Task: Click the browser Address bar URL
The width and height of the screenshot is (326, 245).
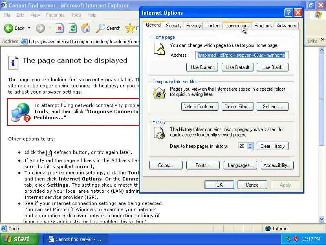Action: coord(84,42)
